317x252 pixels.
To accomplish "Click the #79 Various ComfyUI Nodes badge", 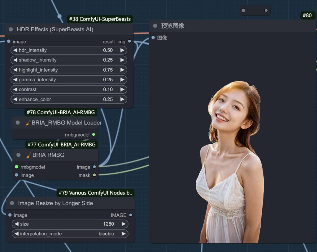I will click(x=95, y=193).
